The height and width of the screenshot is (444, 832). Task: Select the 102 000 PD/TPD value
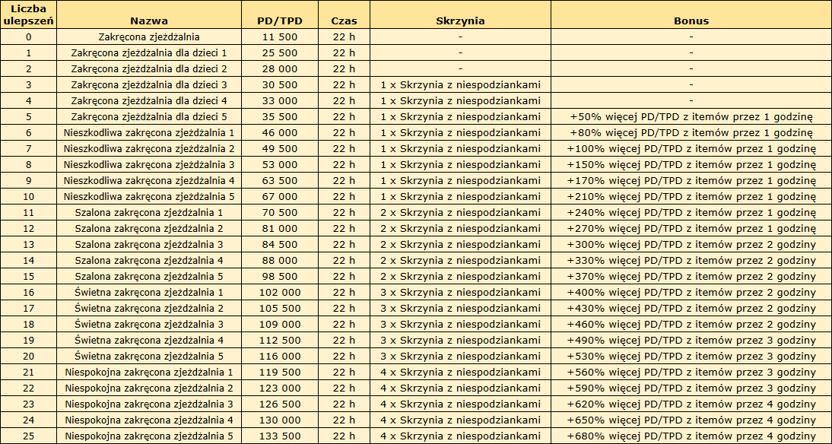[x=280, y=292]
